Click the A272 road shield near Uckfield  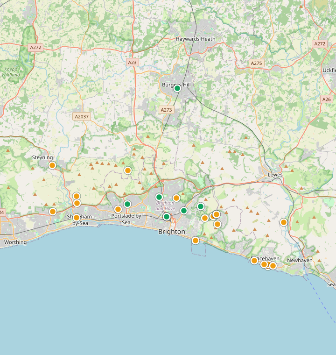point(320,44)
